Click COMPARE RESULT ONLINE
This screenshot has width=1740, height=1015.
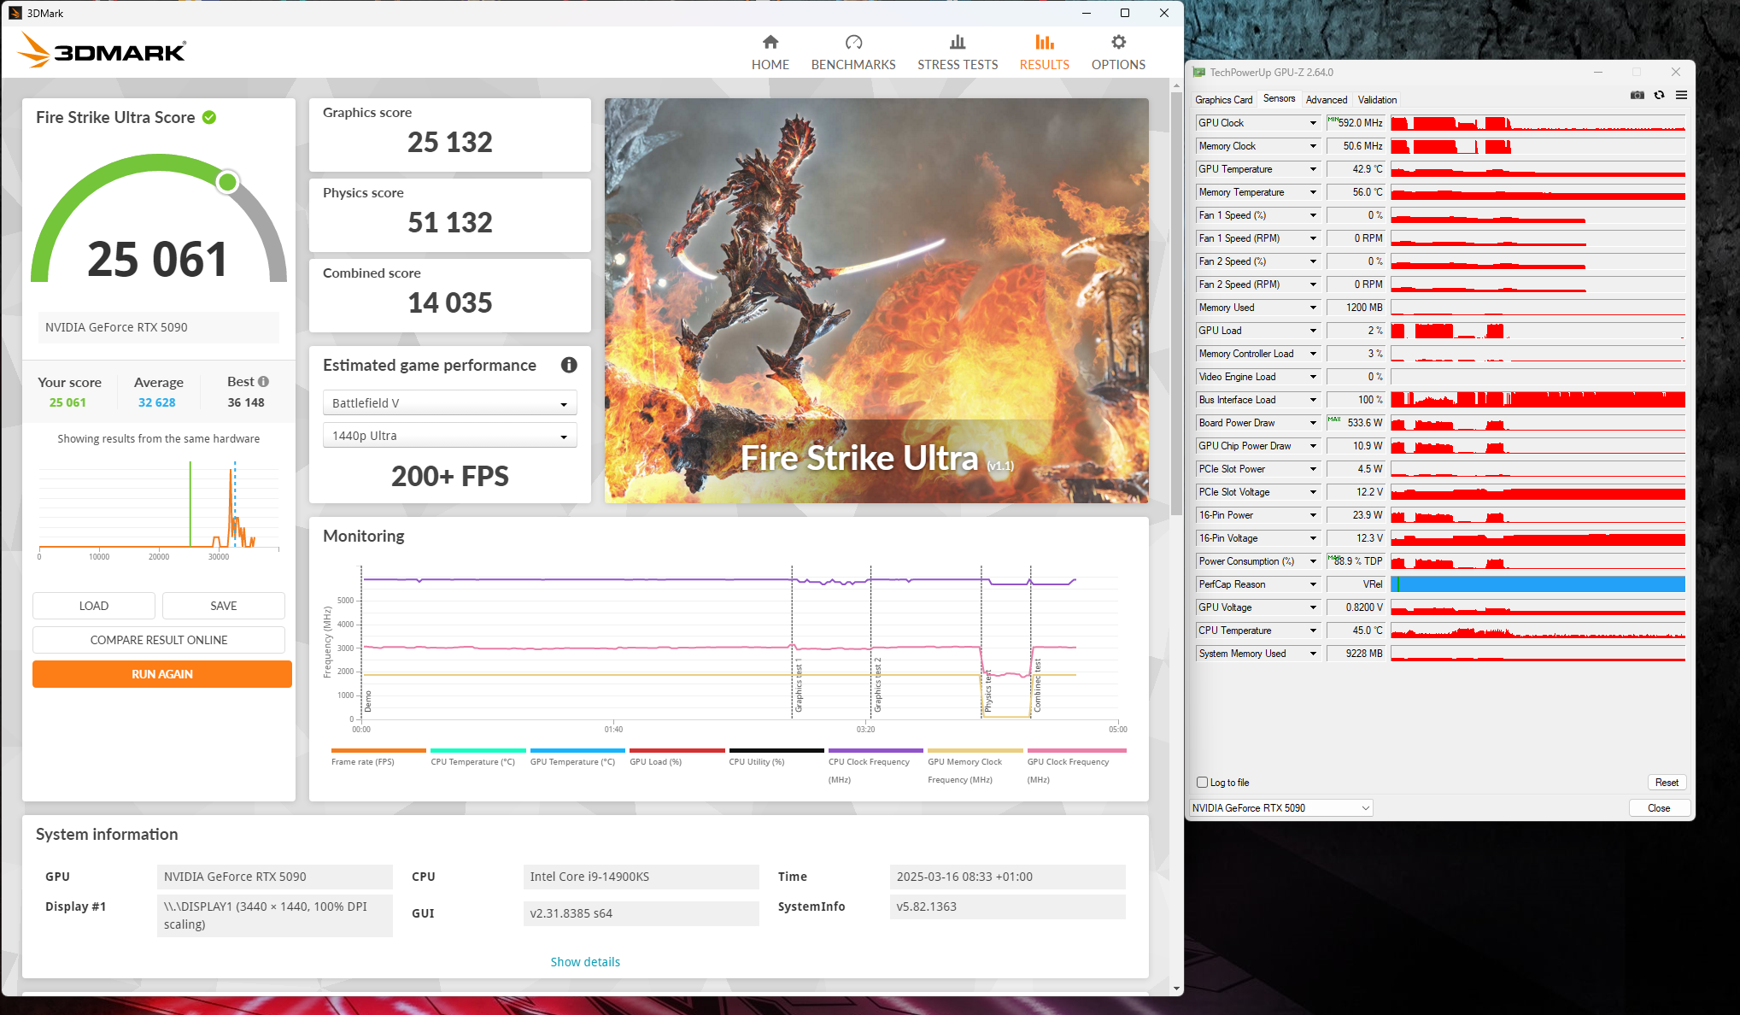158,639
